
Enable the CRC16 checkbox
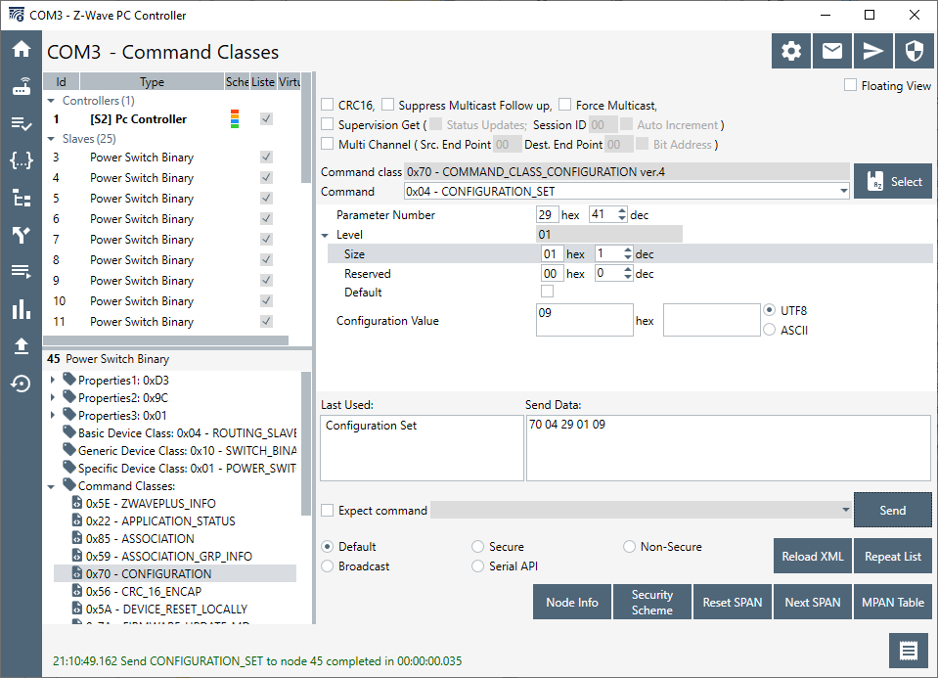click(329, 106)
